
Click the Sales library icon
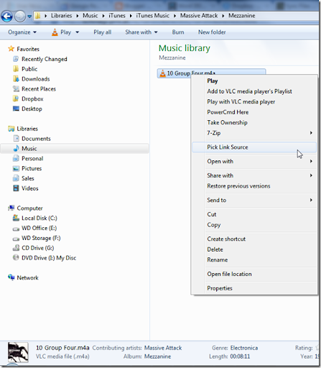pyautogui.click(x=16, y=178)
